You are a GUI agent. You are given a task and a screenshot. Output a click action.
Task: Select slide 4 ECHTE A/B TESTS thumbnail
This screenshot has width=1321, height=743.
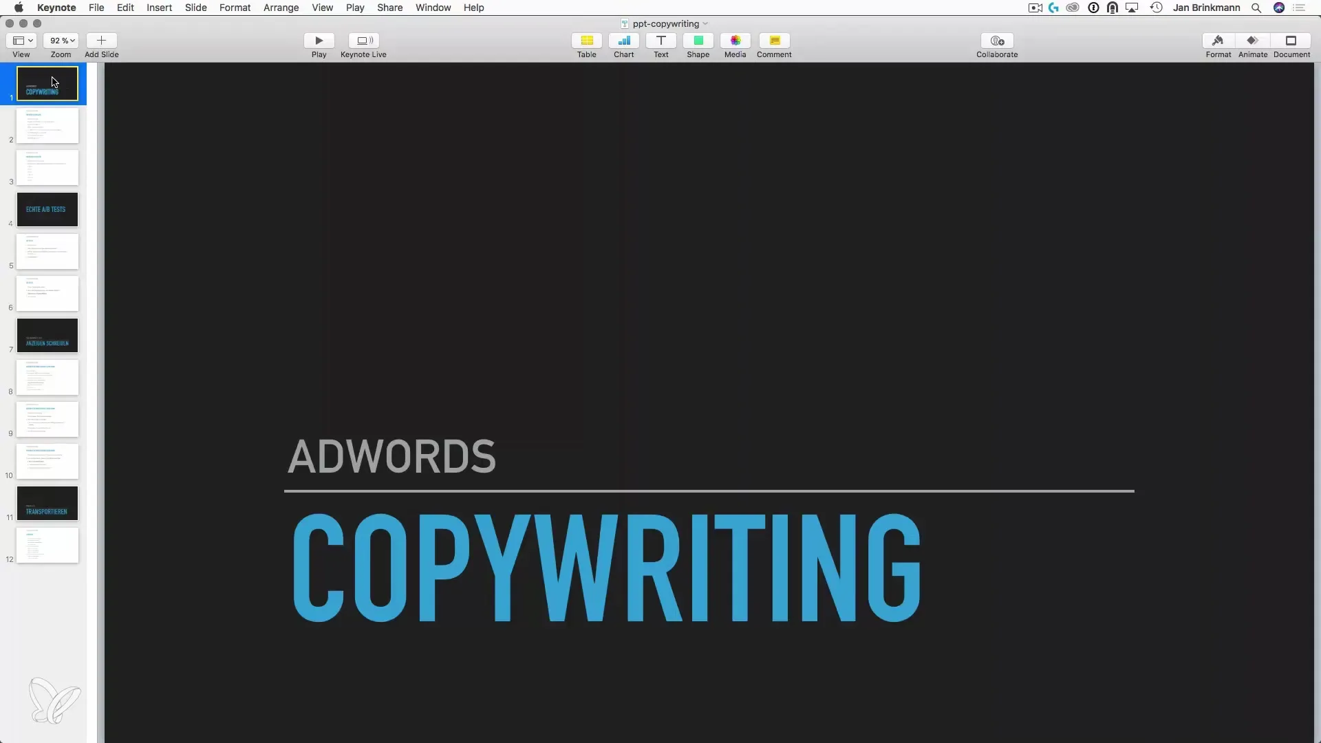pos(47,209)
